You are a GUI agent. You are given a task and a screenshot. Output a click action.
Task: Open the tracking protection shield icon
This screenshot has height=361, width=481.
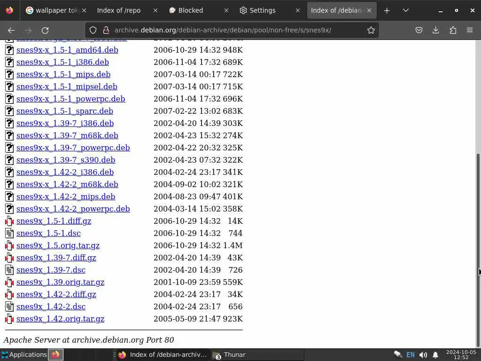pos(93,30)
